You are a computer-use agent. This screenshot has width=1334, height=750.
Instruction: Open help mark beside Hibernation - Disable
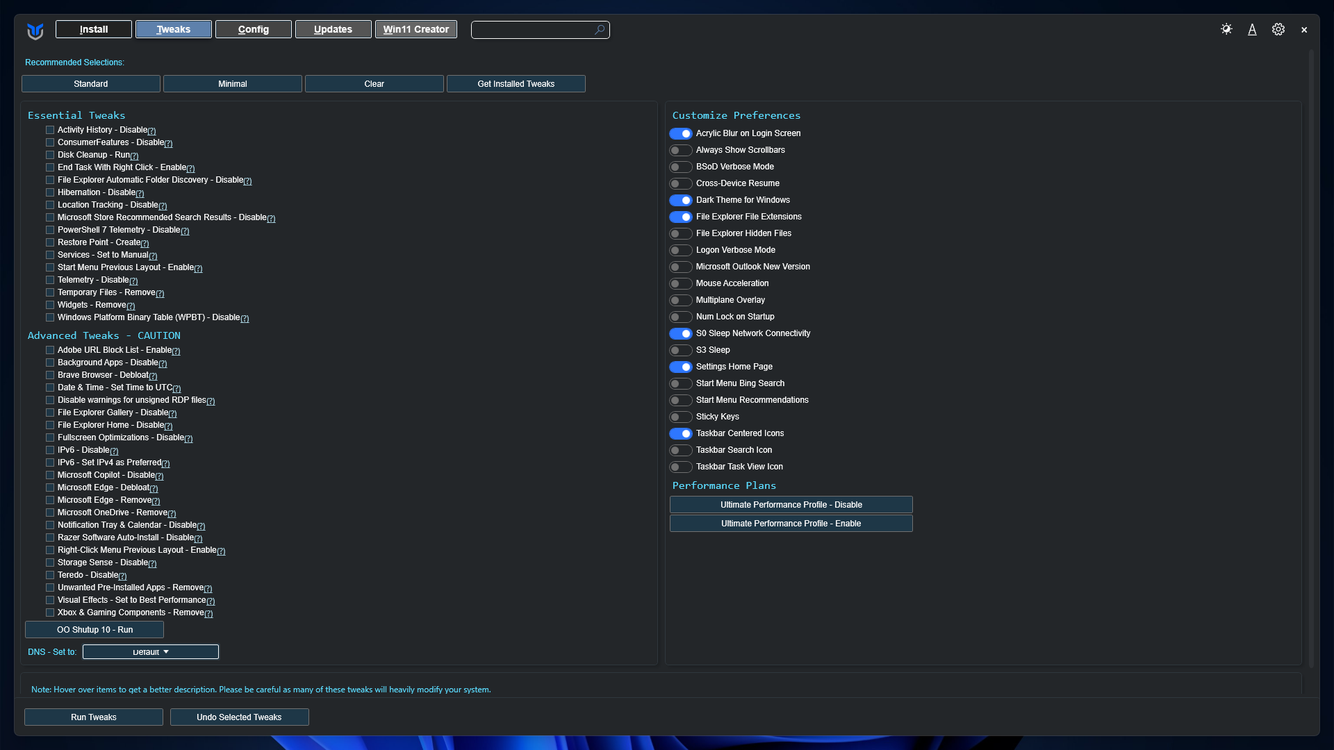pyautogui.click(x=140, y=193)
